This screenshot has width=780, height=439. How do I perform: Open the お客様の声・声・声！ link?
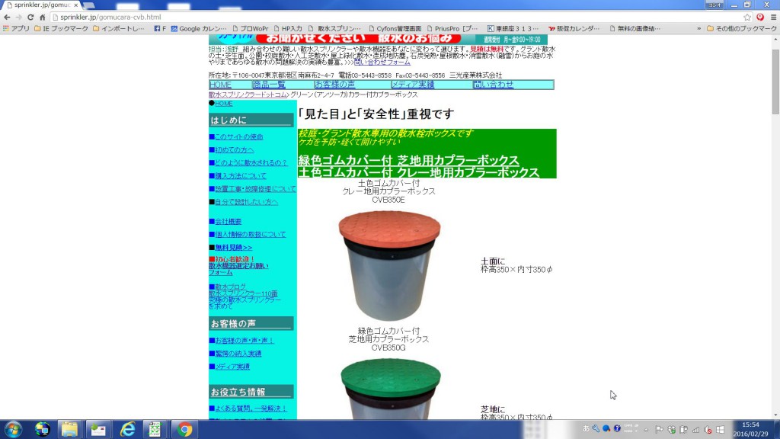245,341
